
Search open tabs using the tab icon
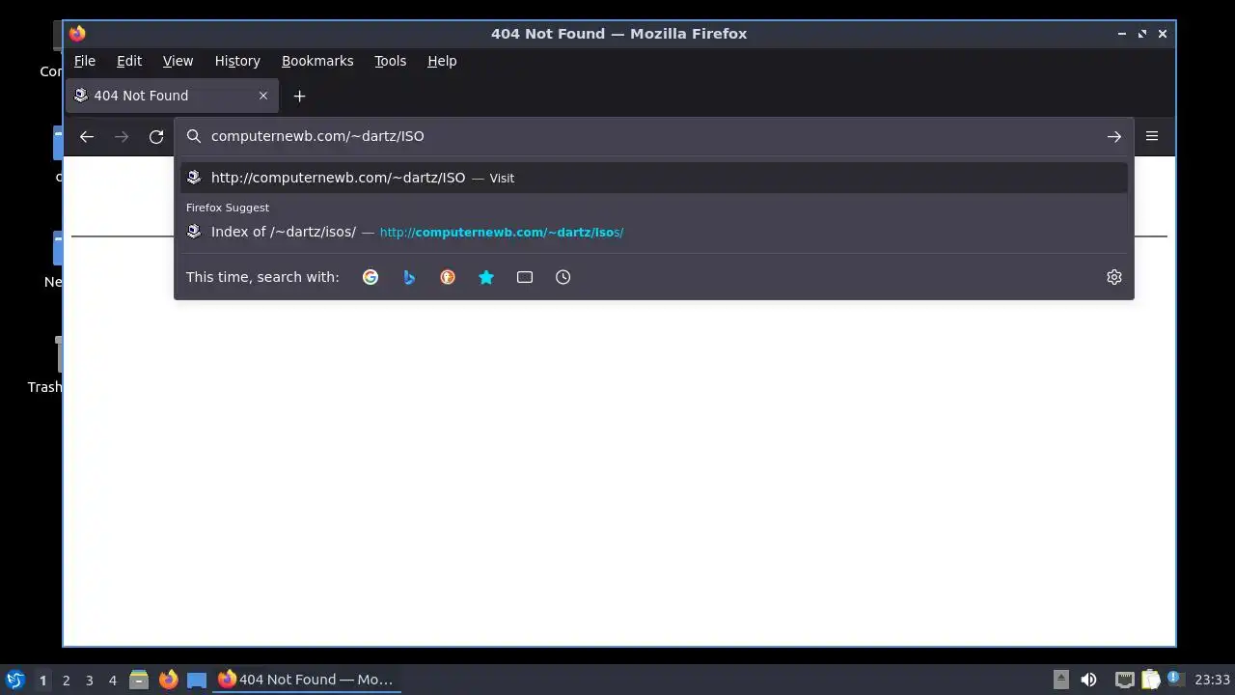(525, 277)
